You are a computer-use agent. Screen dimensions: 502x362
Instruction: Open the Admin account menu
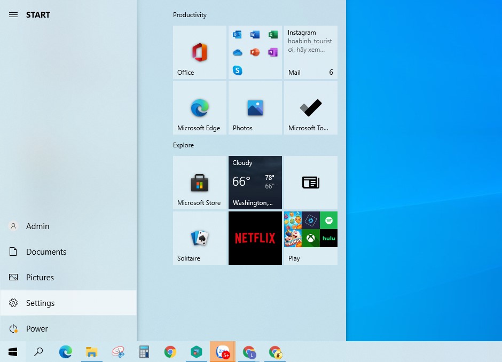37,226
